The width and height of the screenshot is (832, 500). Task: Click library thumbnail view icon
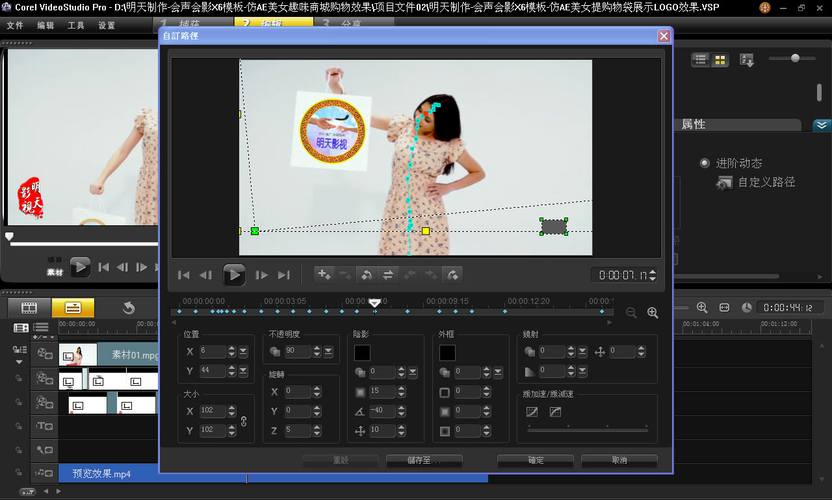point(720,60)
